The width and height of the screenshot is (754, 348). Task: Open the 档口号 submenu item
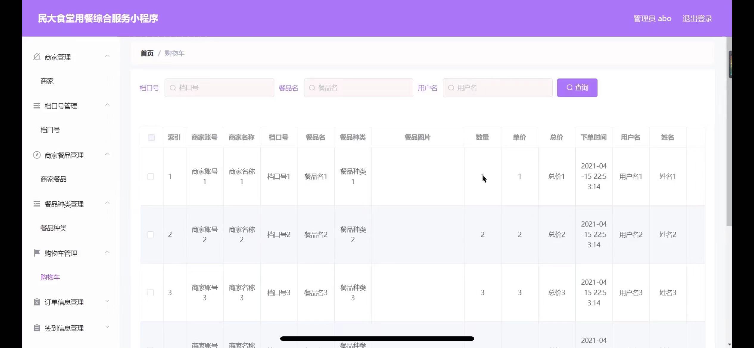50,130
